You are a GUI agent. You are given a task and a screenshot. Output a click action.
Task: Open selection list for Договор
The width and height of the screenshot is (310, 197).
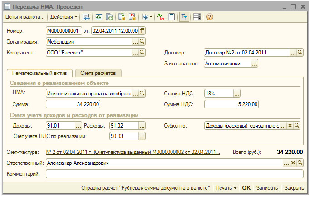[293, 53]
